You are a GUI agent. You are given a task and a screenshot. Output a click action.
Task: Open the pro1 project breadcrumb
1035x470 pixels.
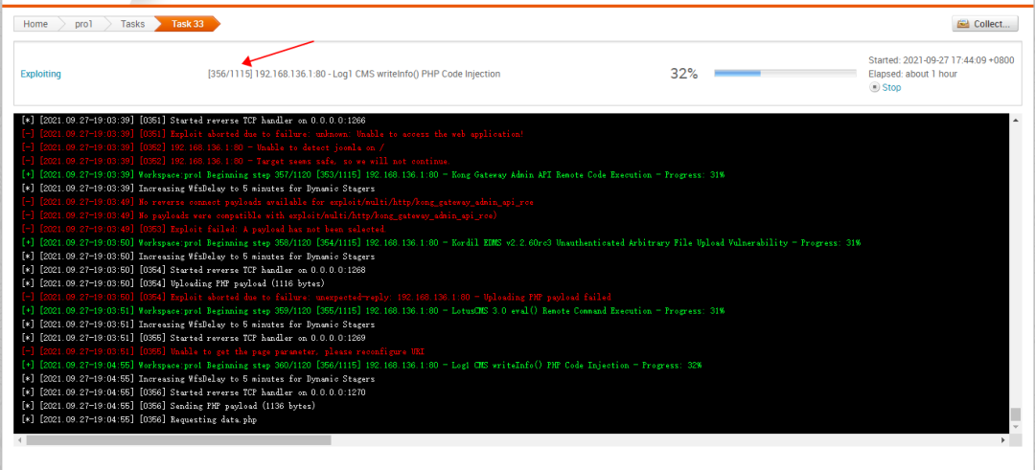(x=83, y=24)
